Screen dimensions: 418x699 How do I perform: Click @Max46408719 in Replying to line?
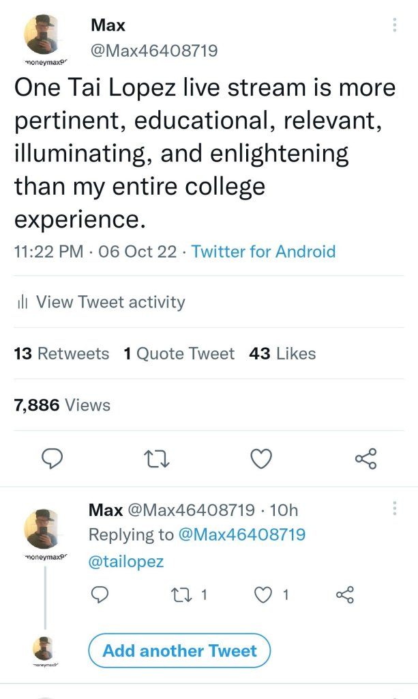241,534
